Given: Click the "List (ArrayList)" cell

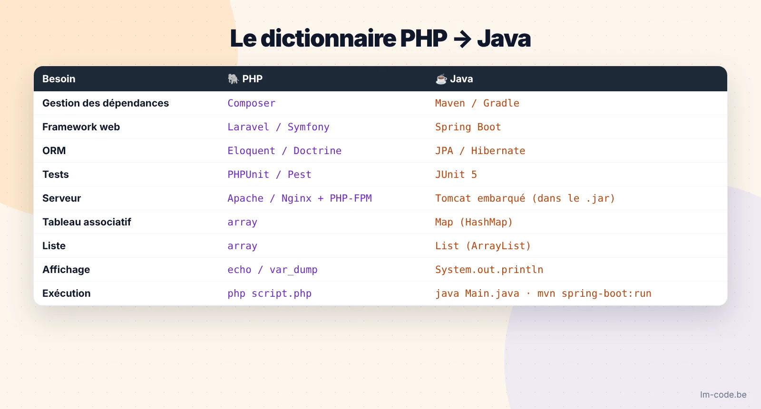Looking at the screenshot, I should pos(483,246).
